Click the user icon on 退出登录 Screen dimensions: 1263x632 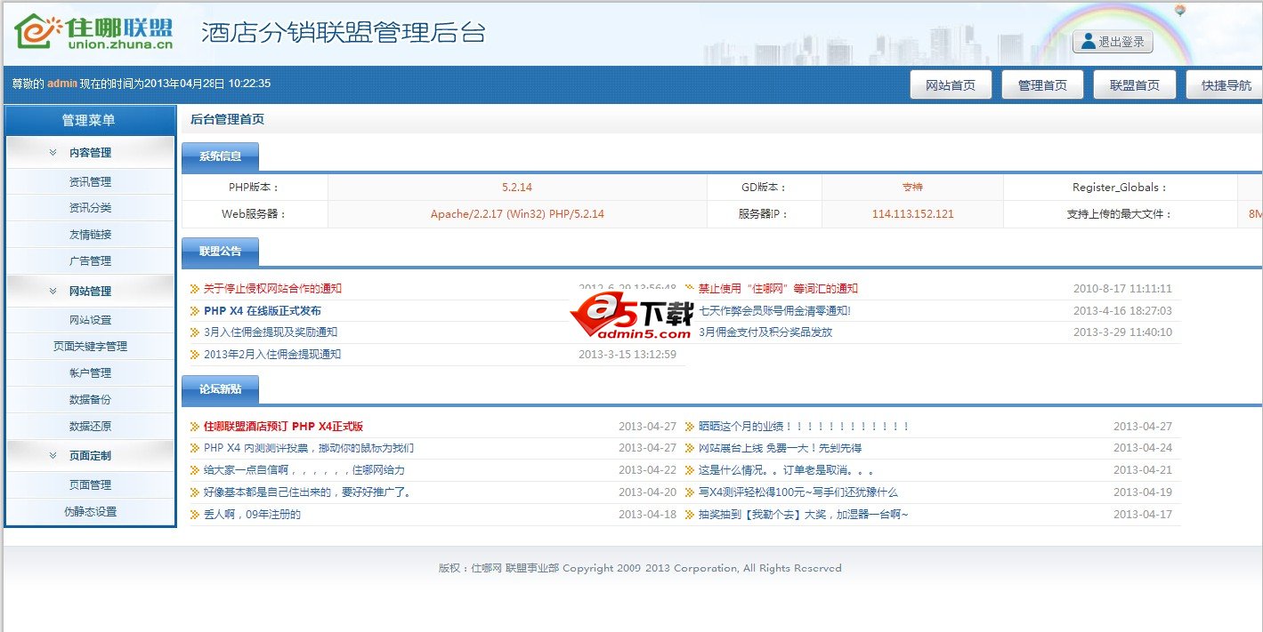point(1089,42)
